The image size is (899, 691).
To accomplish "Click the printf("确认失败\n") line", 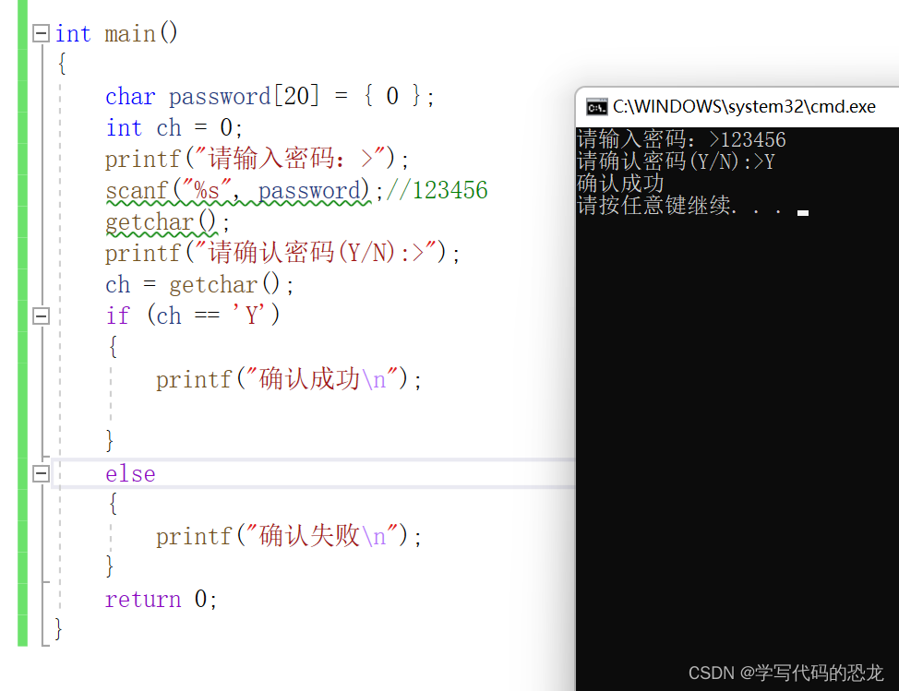I will click(x=288, y=536).
